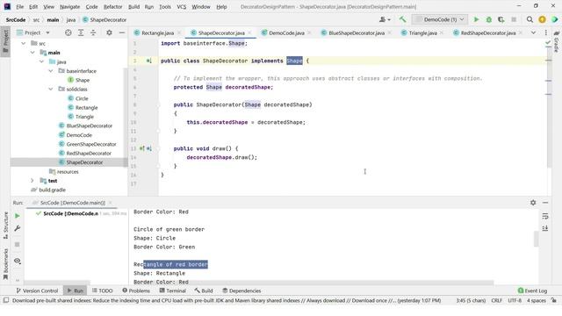Open Dependencies tool window
Image resolution: width=562 pixels, height=316 pixels.
click(x=241, y=291)
